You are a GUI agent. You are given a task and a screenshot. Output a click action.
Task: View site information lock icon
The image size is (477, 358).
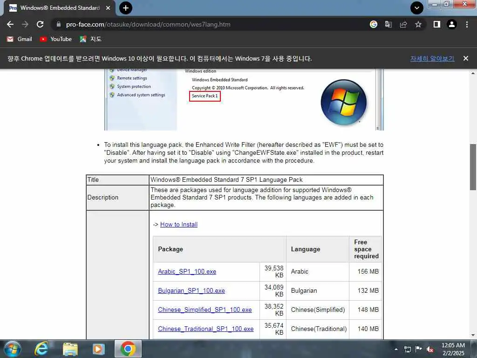(x=59, y=24)
